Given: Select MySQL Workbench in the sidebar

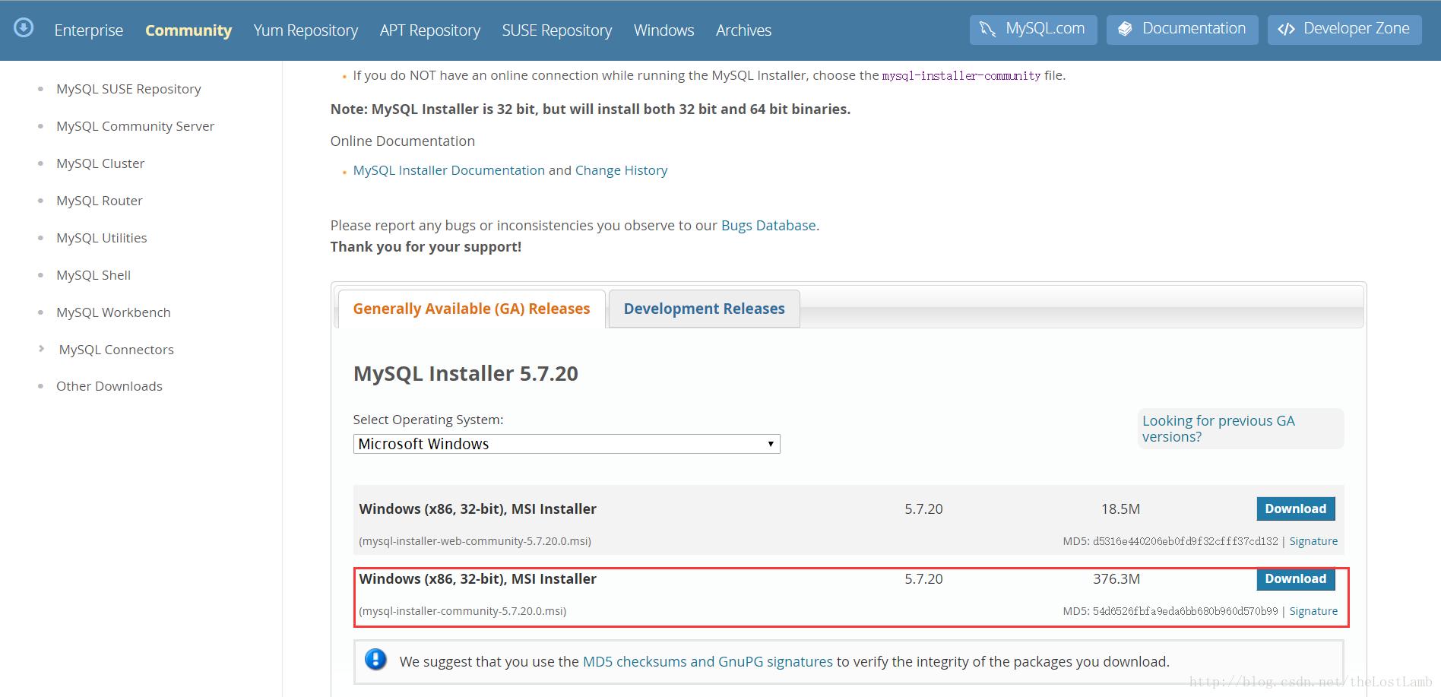Looking at the screenshot, I should [112, 312].
